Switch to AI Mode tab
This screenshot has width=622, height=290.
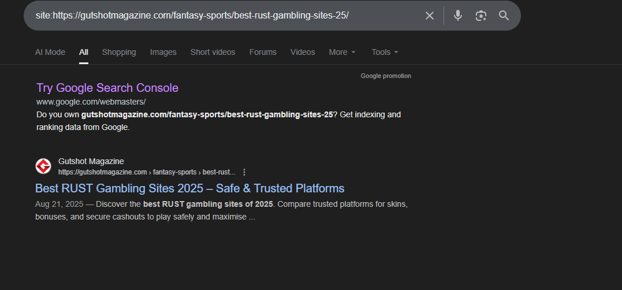point(50,53)
